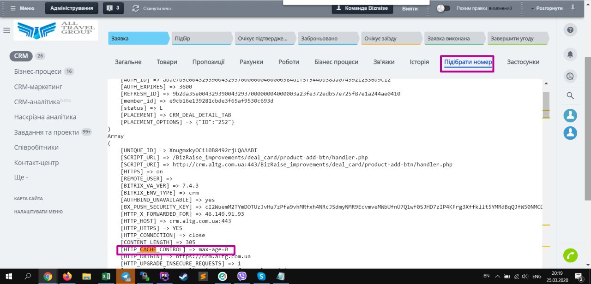Open Firefox from the taskbar
Image resolution: width=591 pixels, height=284 pixels.
coord(67,276)
